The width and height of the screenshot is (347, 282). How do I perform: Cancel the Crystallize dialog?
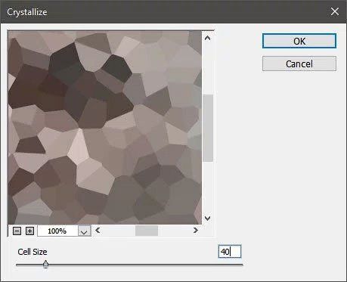pyautogui.click(x=299, y=64)
